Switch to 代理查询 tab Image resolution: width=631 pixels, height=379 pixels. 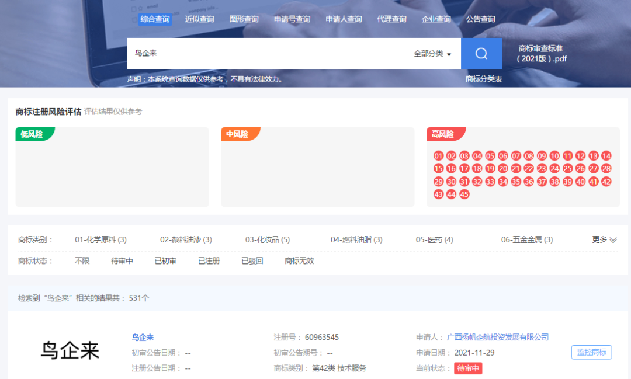click(x=391, y=19)
